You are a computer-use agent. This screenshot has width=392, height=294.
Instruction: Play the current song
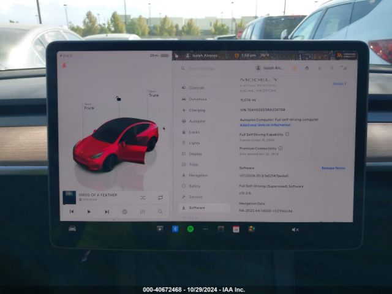coord(89,211)
